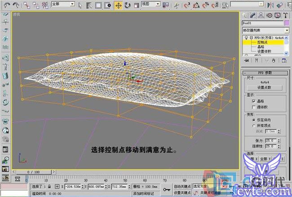Viewport: 292px width, 197px height.
Task: Click the Configure Modifier Sets icon
Action: click(284, 60)
